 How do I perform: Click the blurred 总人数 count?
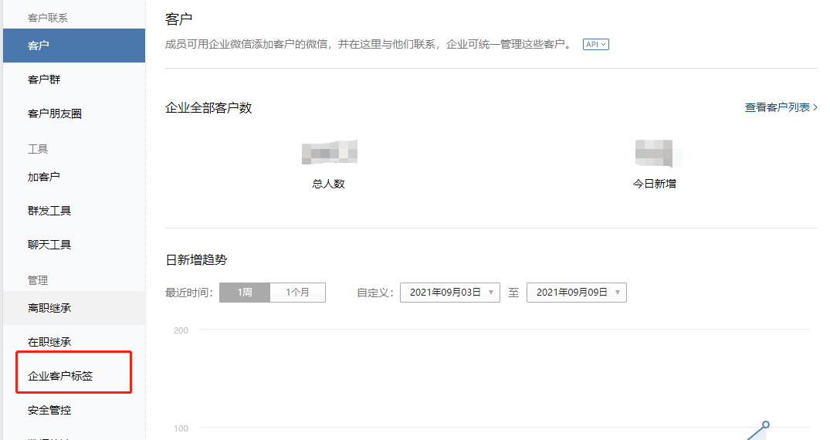point(329,153)
